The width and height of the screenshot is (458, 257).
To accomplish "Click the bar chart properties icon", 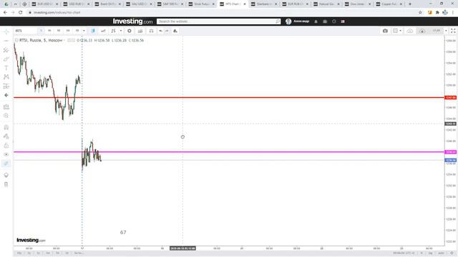I will click(140, 31).
